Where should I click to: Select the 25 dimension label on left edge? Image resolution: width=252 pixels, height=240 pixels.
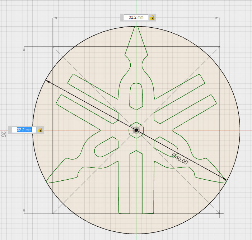click(x=3, y=134)
